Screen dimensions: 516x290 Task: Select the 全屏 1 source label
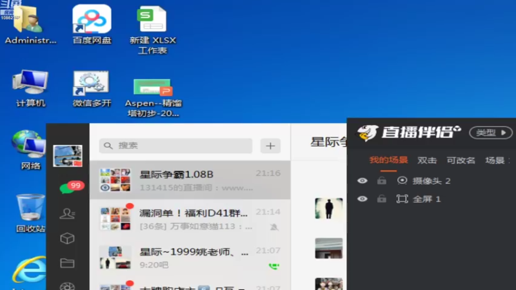click(427, 199)
